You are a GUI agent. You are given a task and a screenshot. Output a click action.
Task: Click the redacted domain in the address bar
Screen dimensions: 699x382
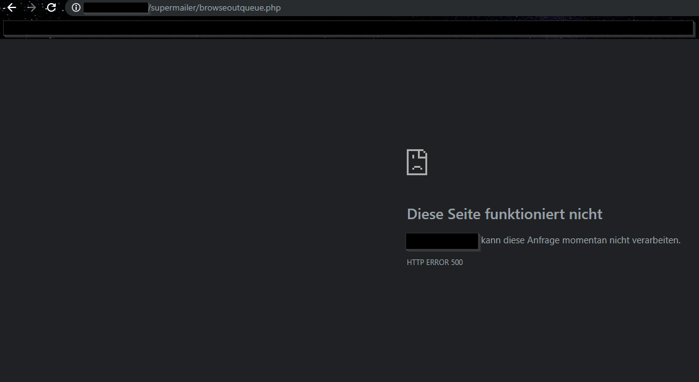coord(115,7)
